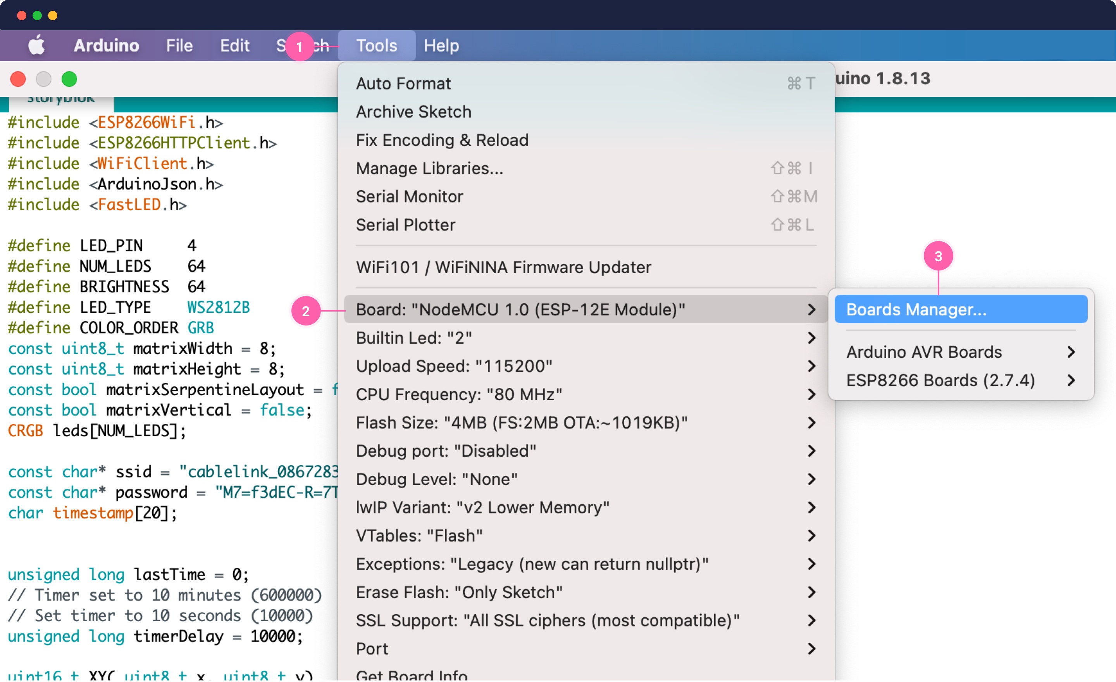Close the Arduino sketch window
1116x682 pixels.
click(18, 79)
